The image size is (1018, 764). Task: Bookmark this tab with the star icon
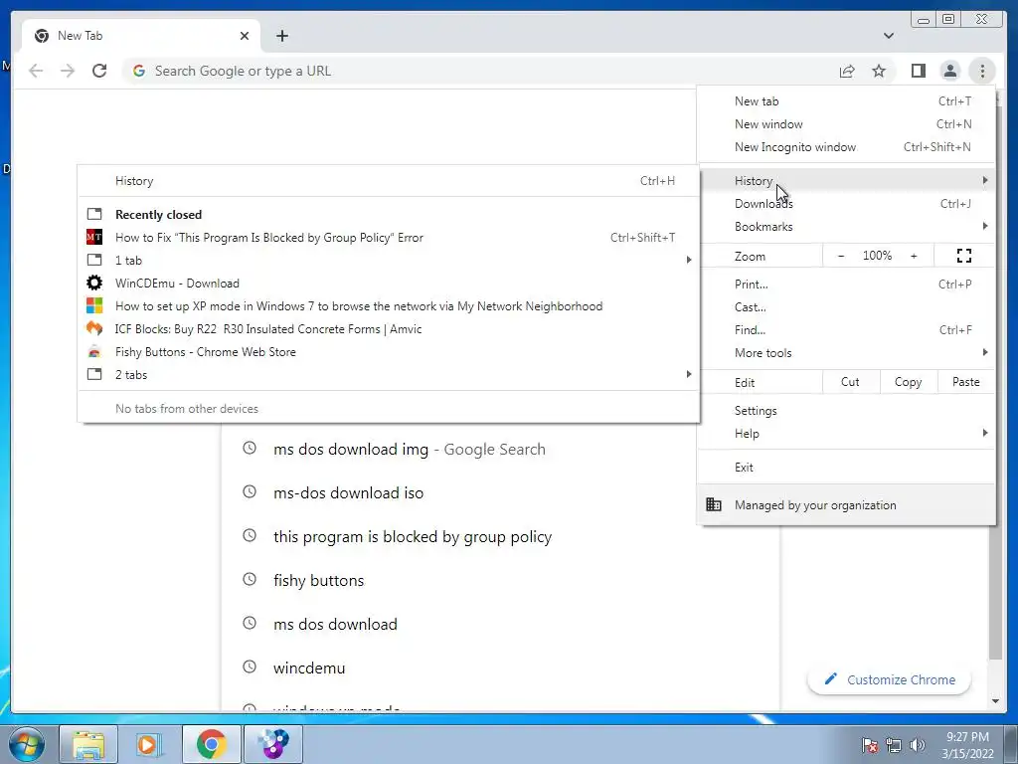(x=879, y=71)
